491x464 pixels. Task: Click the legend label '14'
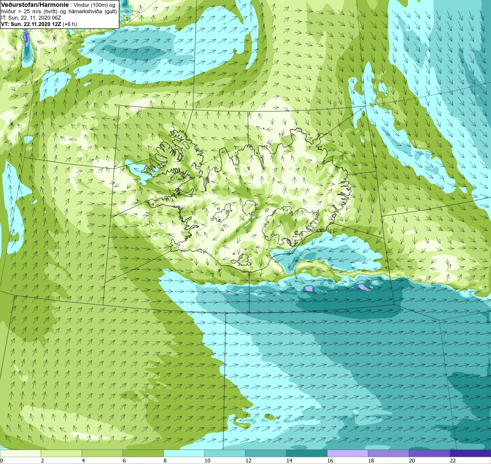point(289,461)
